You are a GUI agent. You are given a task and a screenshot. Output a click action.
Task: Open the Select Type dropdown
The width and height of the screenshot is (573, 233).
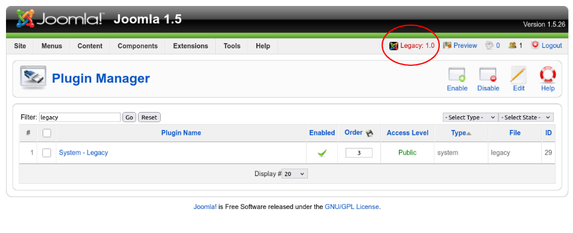coord(470,117)
